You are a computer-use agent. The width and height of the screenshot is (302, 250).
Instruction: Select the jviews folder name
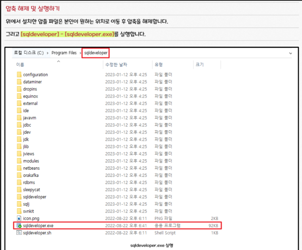(29, 154)
